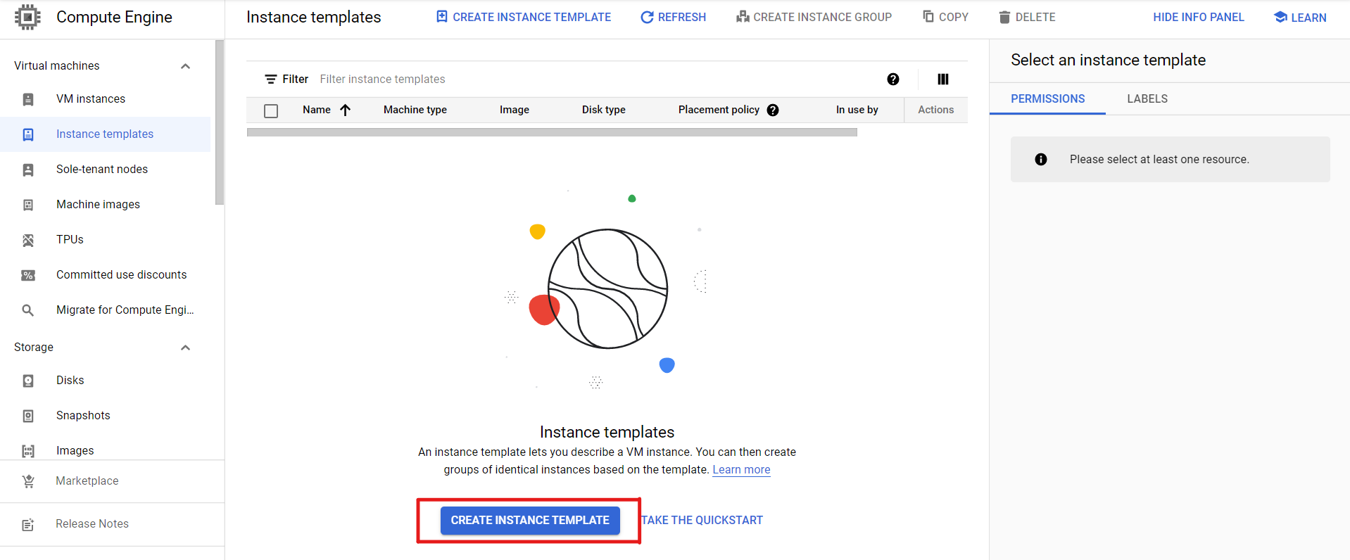Click the Copy icon in toolbar

click(x=928, y=16)
